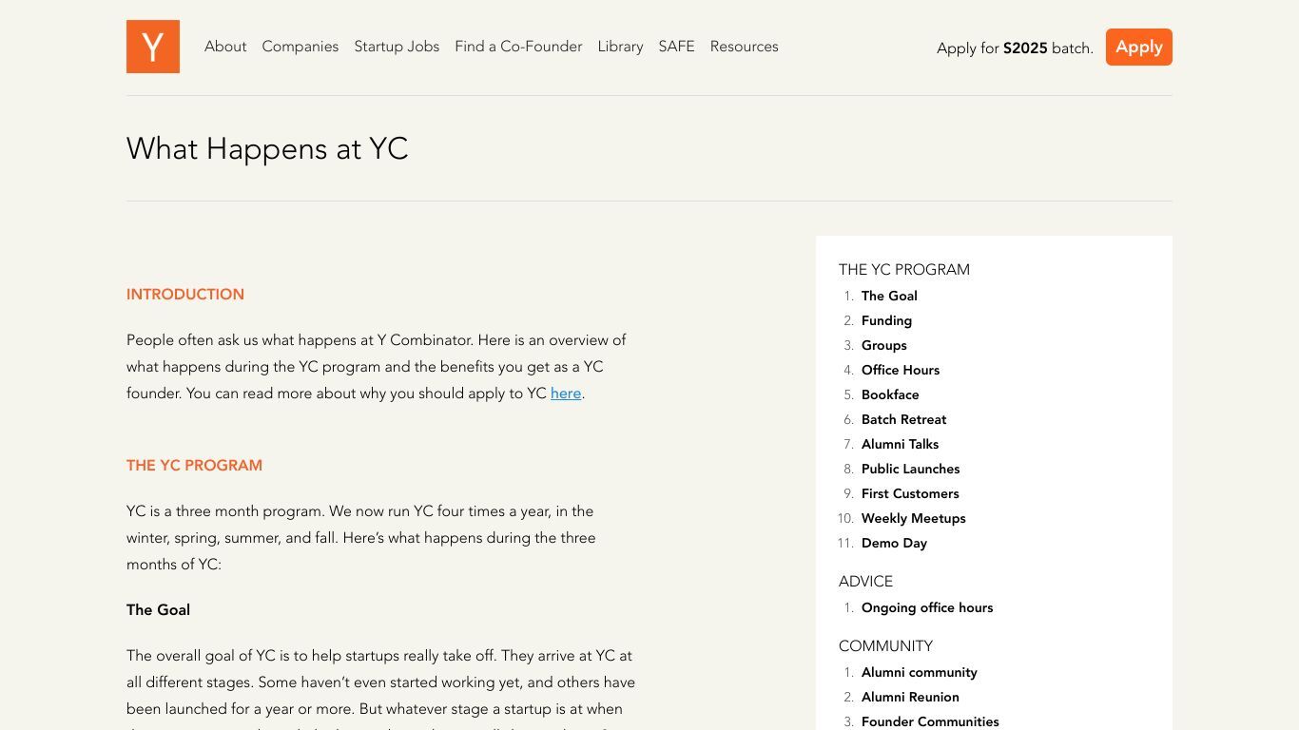The width and height of the screenshot is (1299, 730).
Task: Follow the 'here' hyperlink in introduction
Action: [566, 394]
